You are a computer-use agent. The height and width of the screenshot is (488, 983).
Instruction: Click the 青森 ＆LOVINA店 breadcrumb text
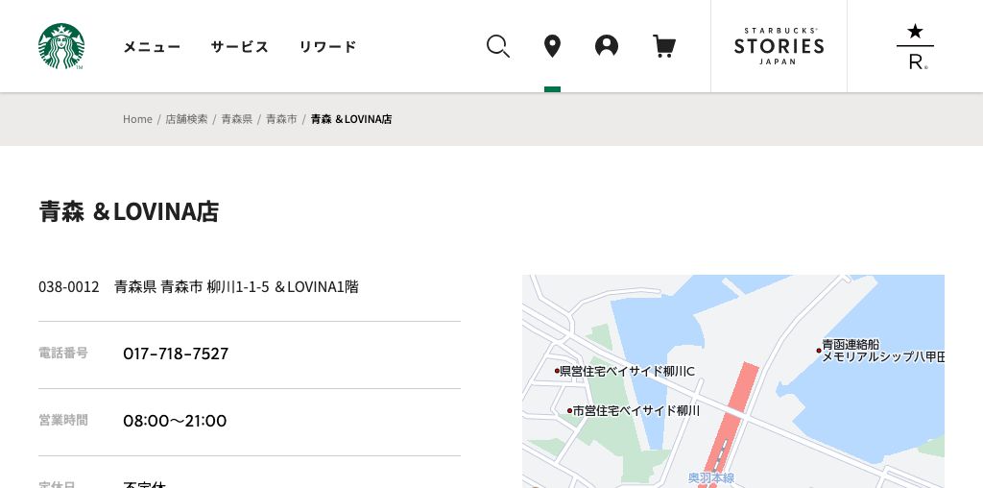(x=351, y=119)
